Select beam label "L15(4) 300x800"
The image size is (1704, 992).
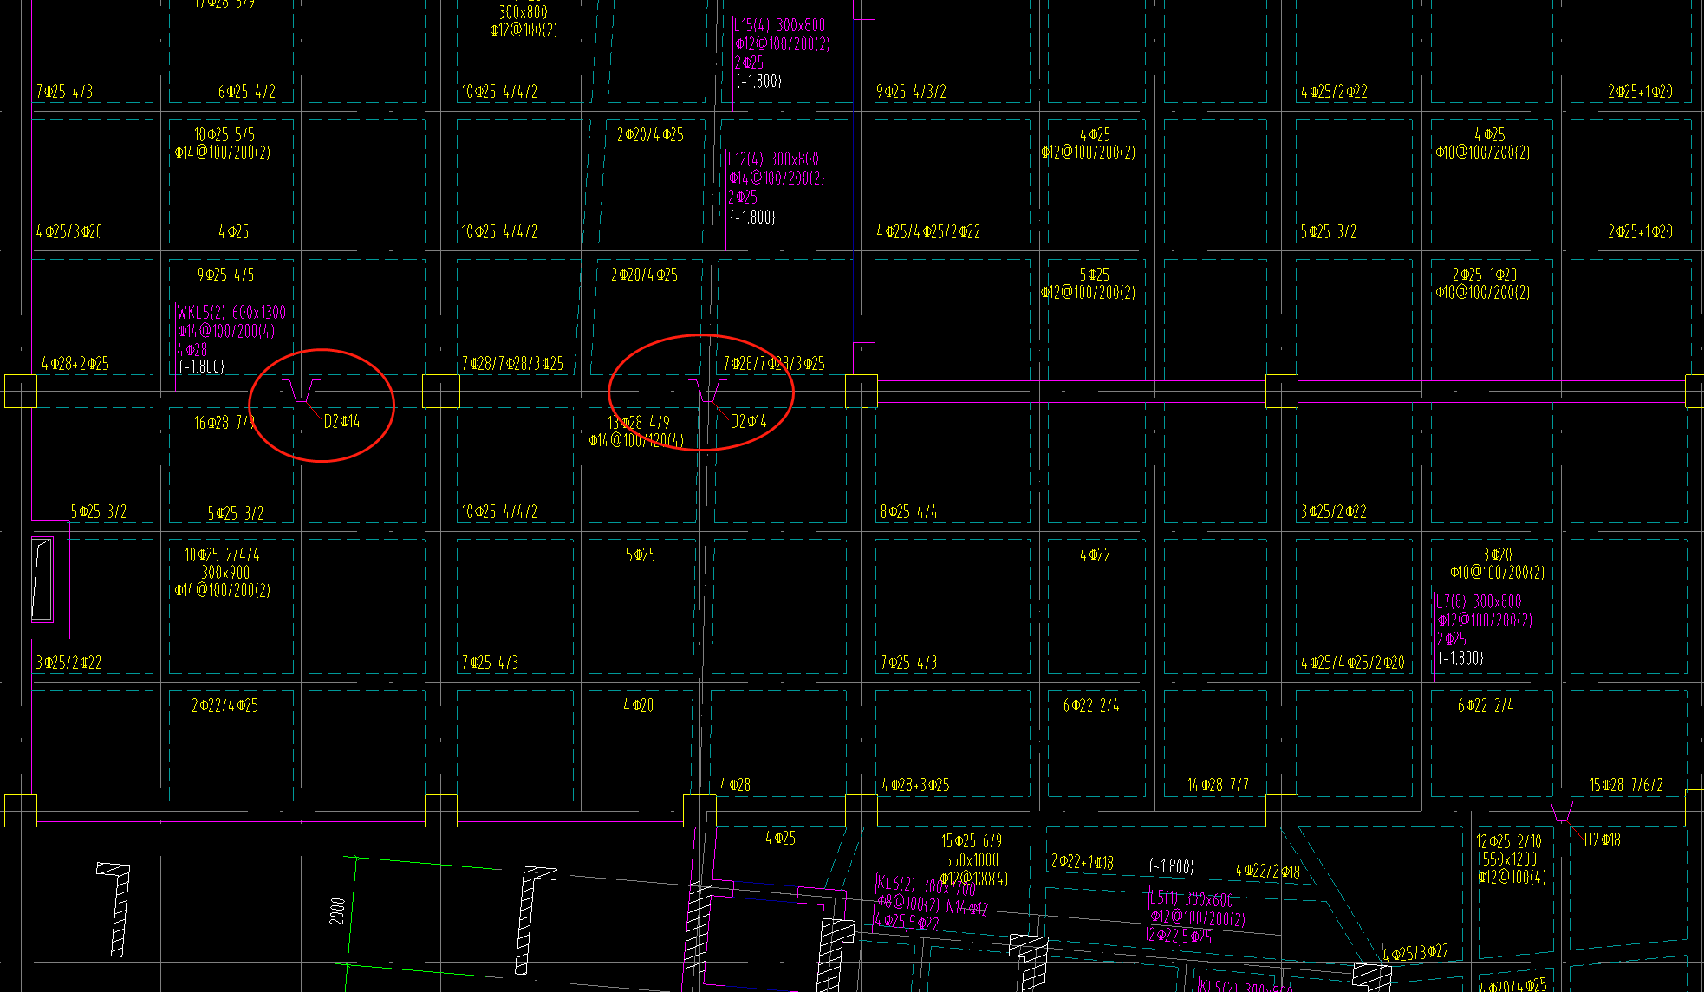point(779,25)
